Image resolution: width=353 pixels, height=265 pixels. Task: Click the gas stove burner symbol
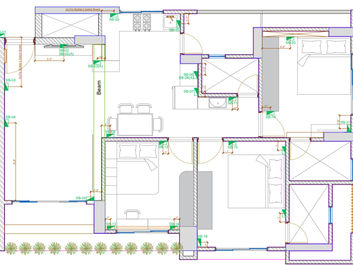pyautogui.click(x=142, y=21)
